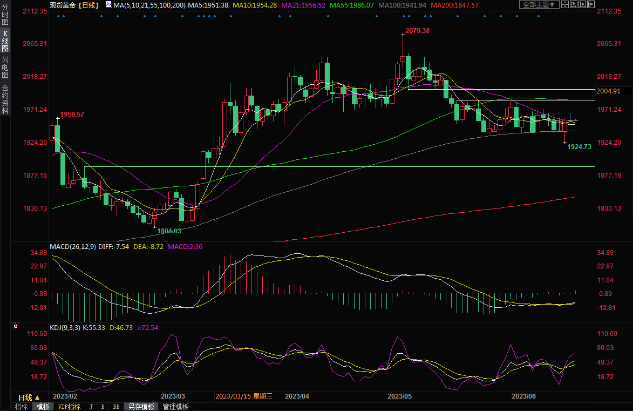Click the play replay icon in toolbar

point(582,5)
